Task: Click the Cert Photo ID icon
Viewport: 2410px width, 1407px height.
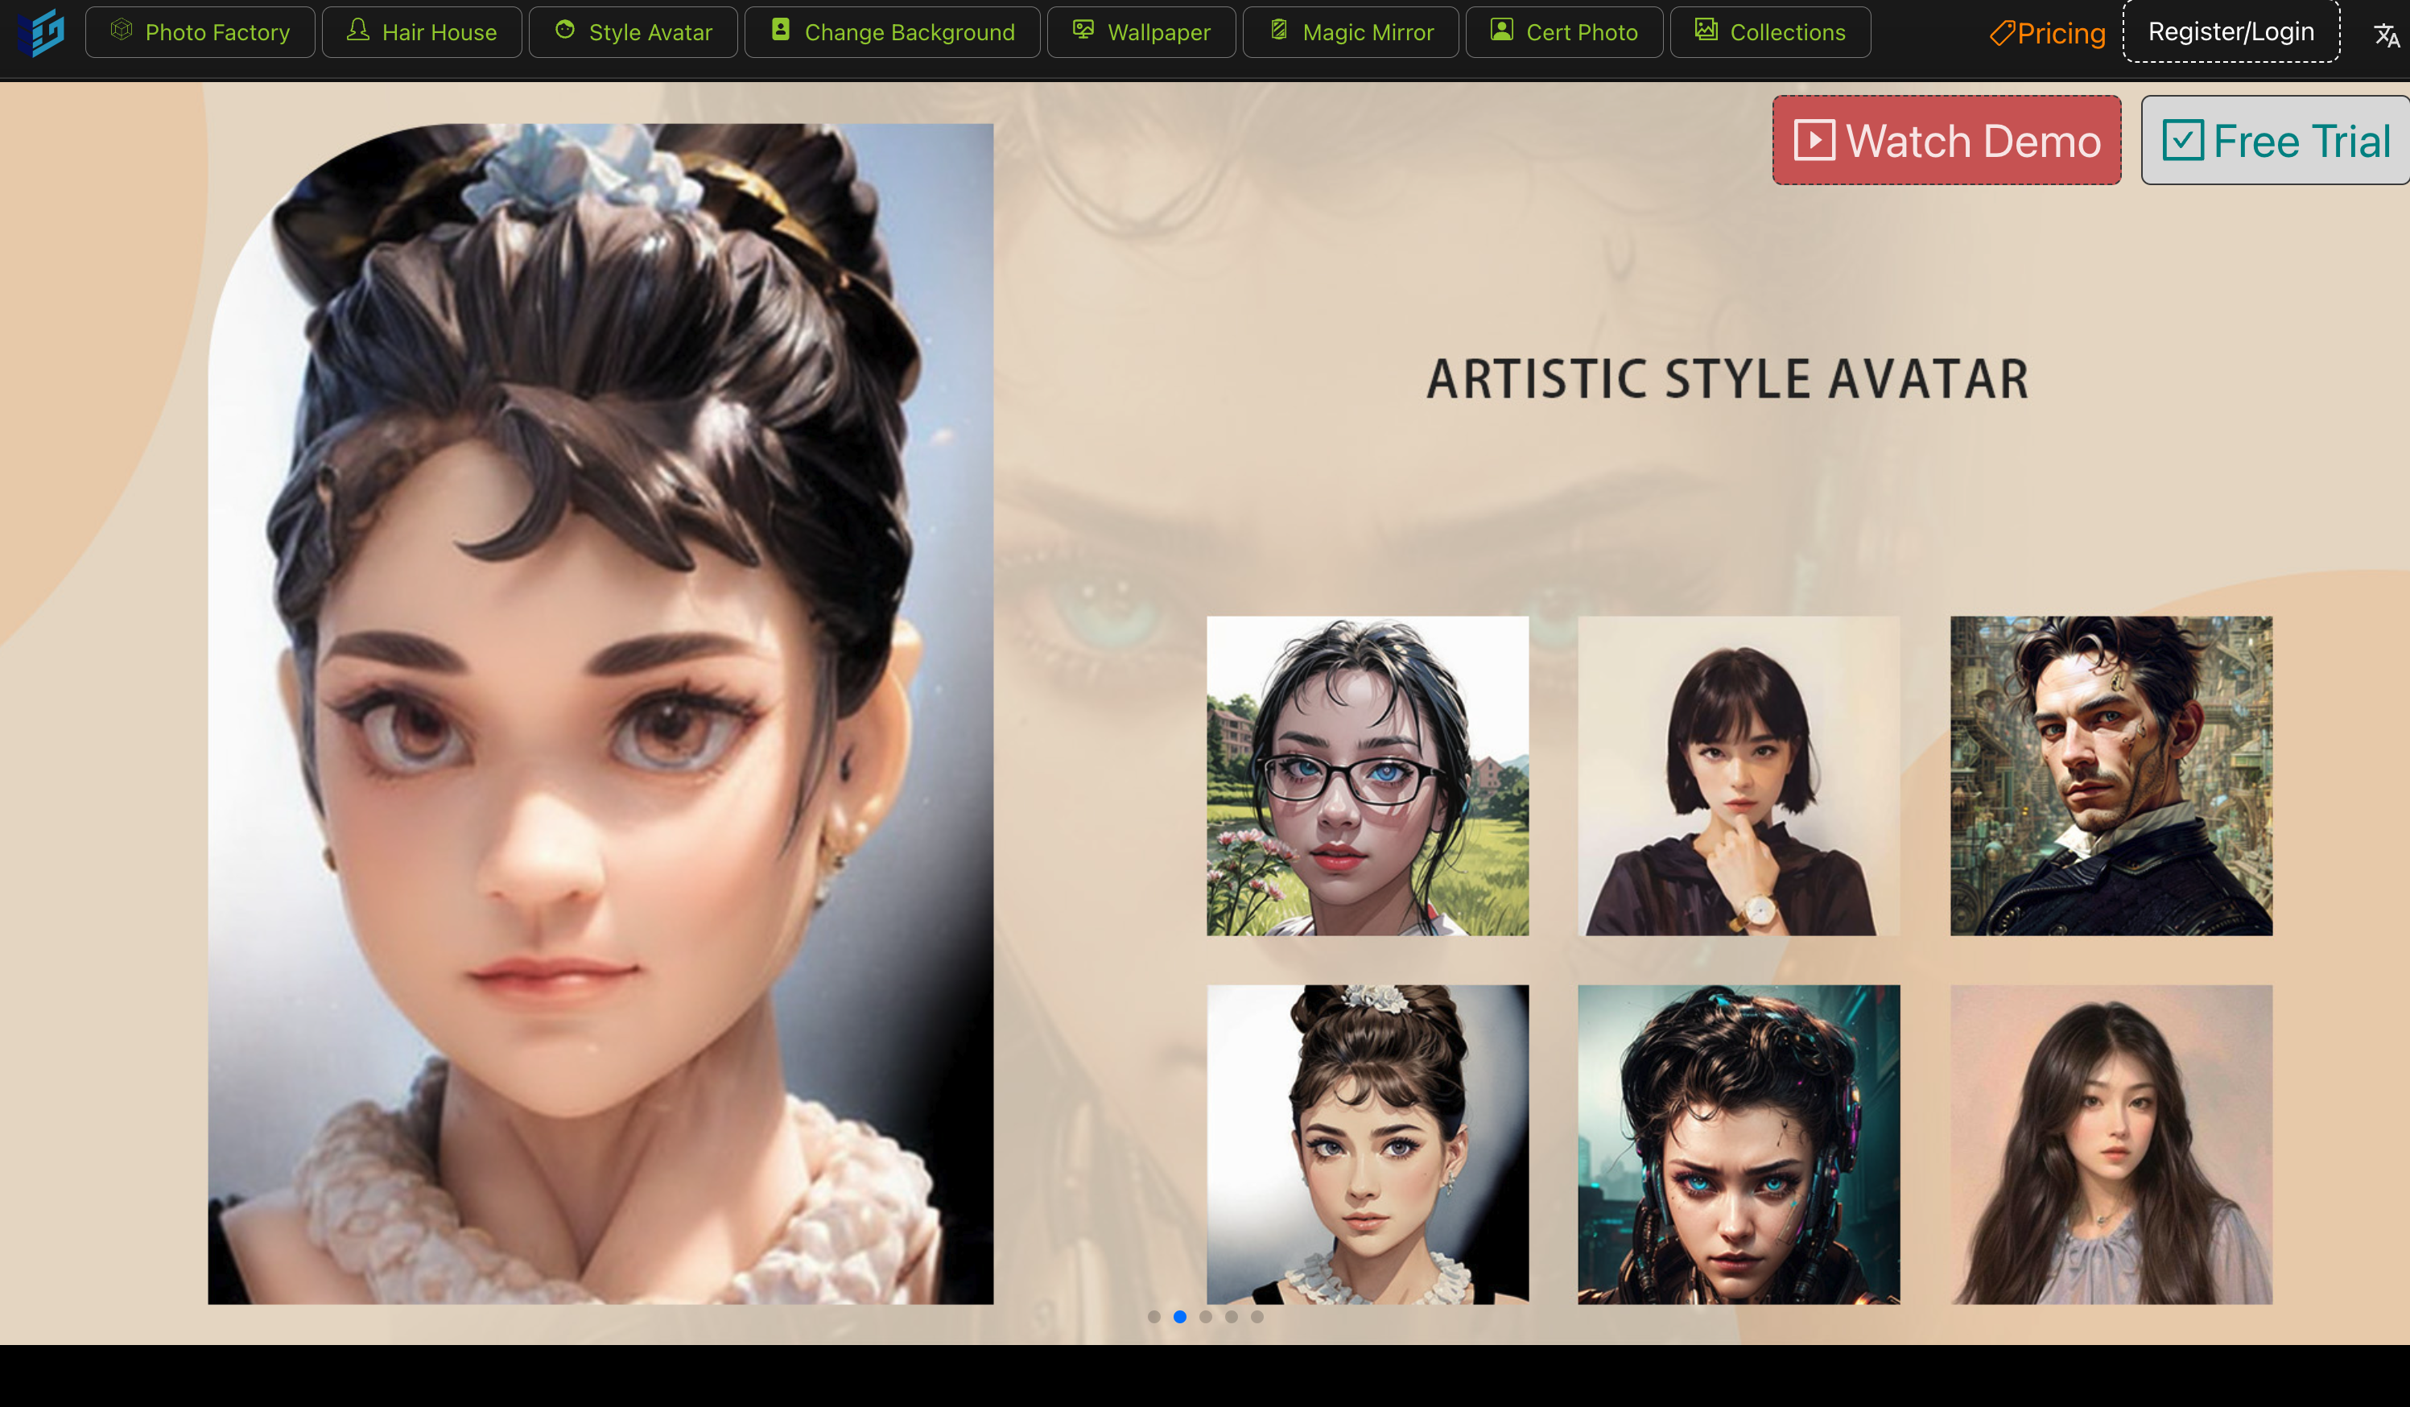Action: (x=1501, y=31)
